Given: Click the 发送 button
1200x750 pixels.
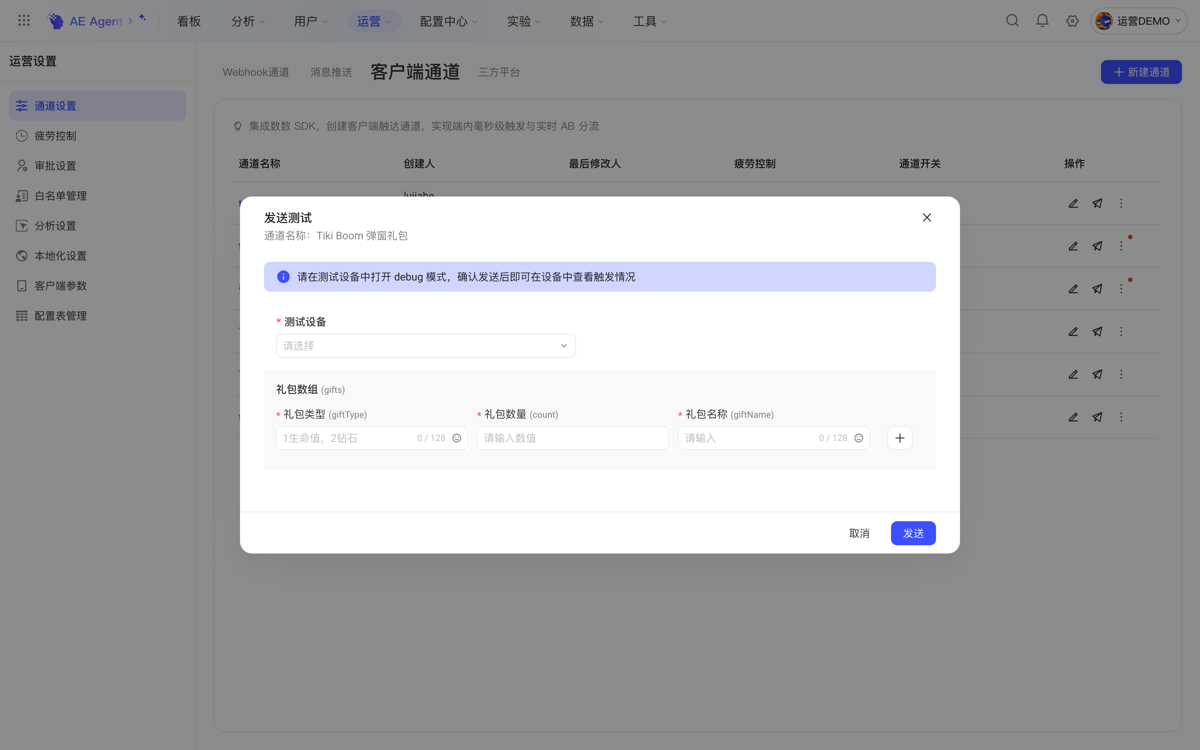Looking at the screenshot, I should coord(913,533).
